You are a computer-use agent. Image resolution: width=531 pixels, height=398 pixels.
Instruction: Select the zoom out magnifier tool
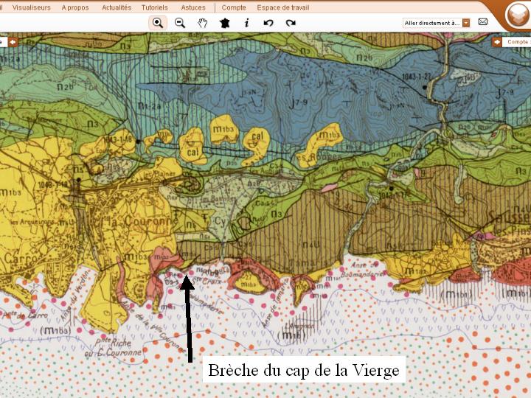180,23
